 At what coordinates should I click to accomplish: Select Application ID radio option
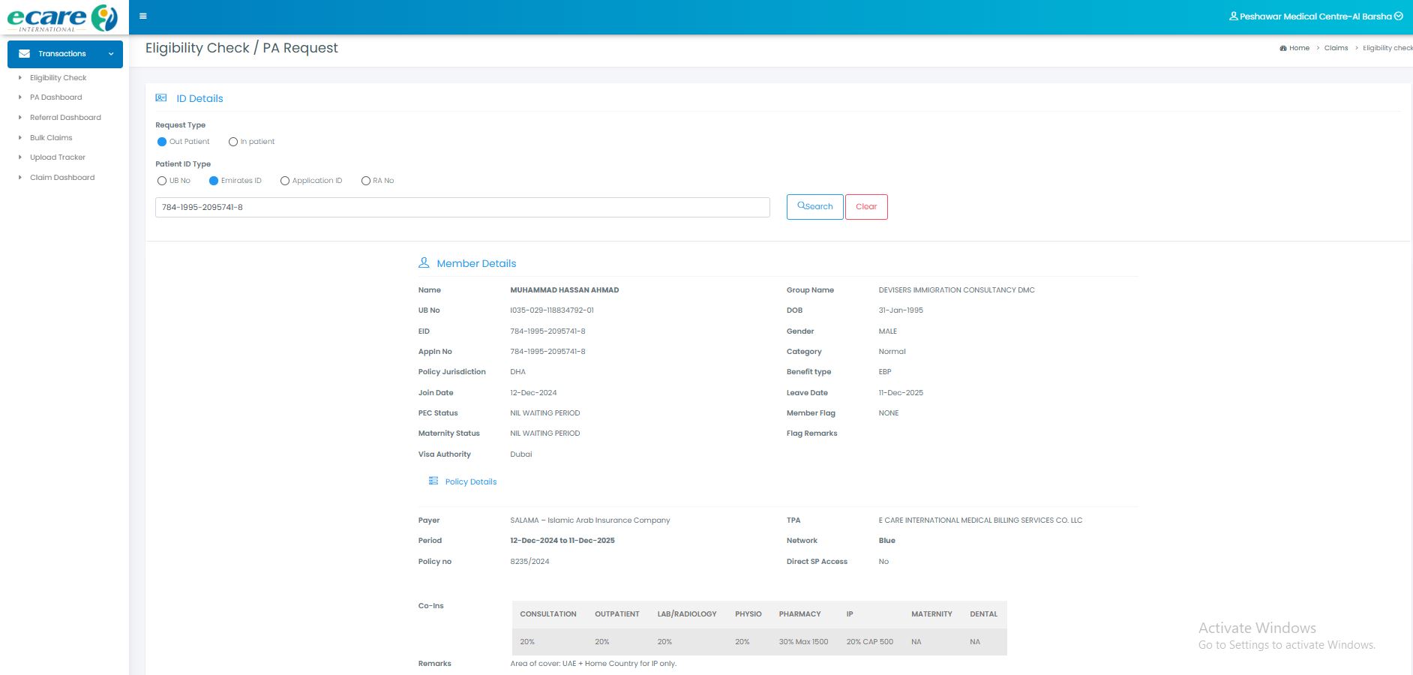(285, 181)
